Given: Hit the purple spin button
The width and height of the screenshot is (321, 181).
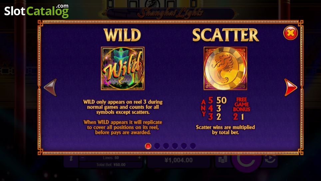Looking at the screenshot, I should [246, 161].
